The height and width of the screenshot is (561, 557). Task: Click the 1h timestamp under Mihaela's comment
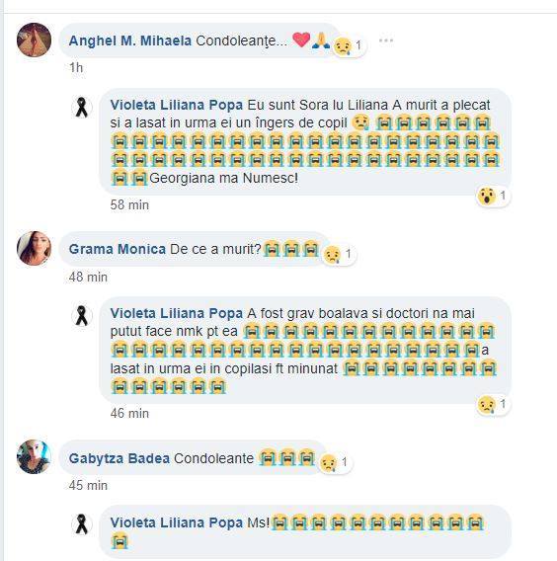pos(76,67)
